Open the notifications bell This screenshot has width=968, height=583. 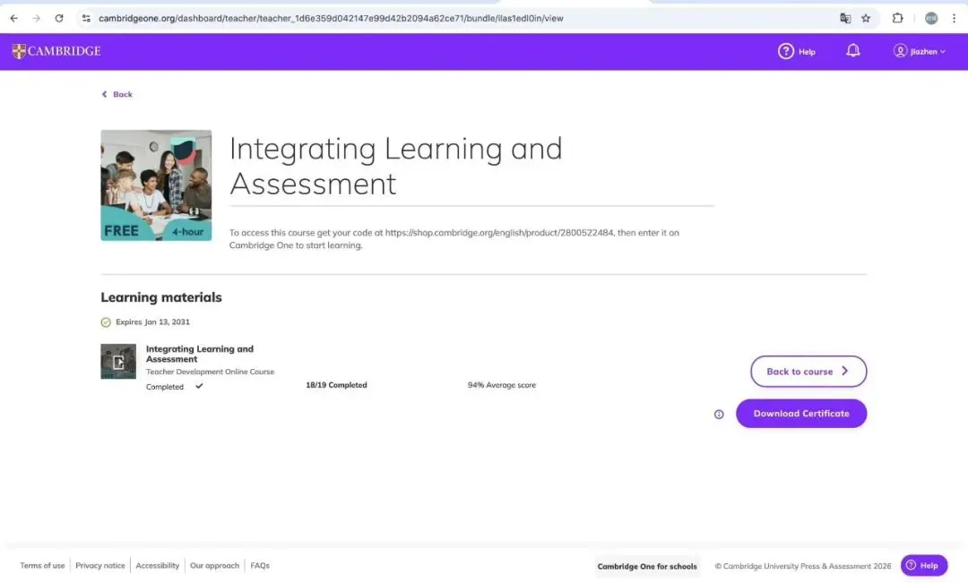[852, 50]
